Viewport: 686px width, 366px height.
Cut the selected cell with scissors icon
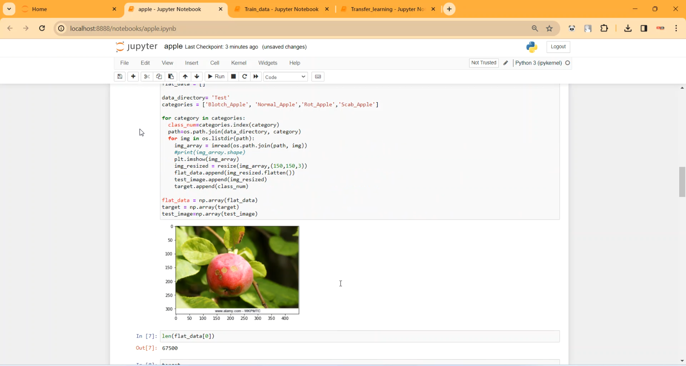(x=147, y=77)
